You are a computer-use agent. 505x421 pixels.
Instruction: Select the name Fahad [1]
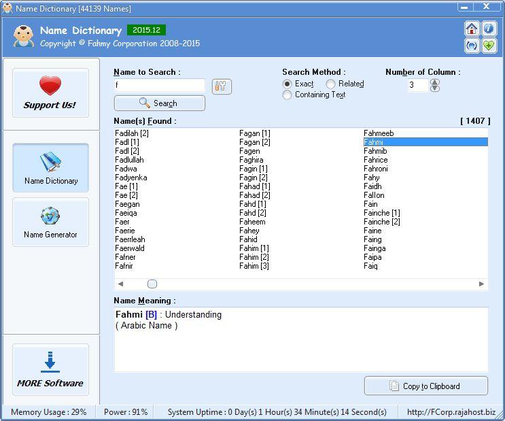point(255,186)
